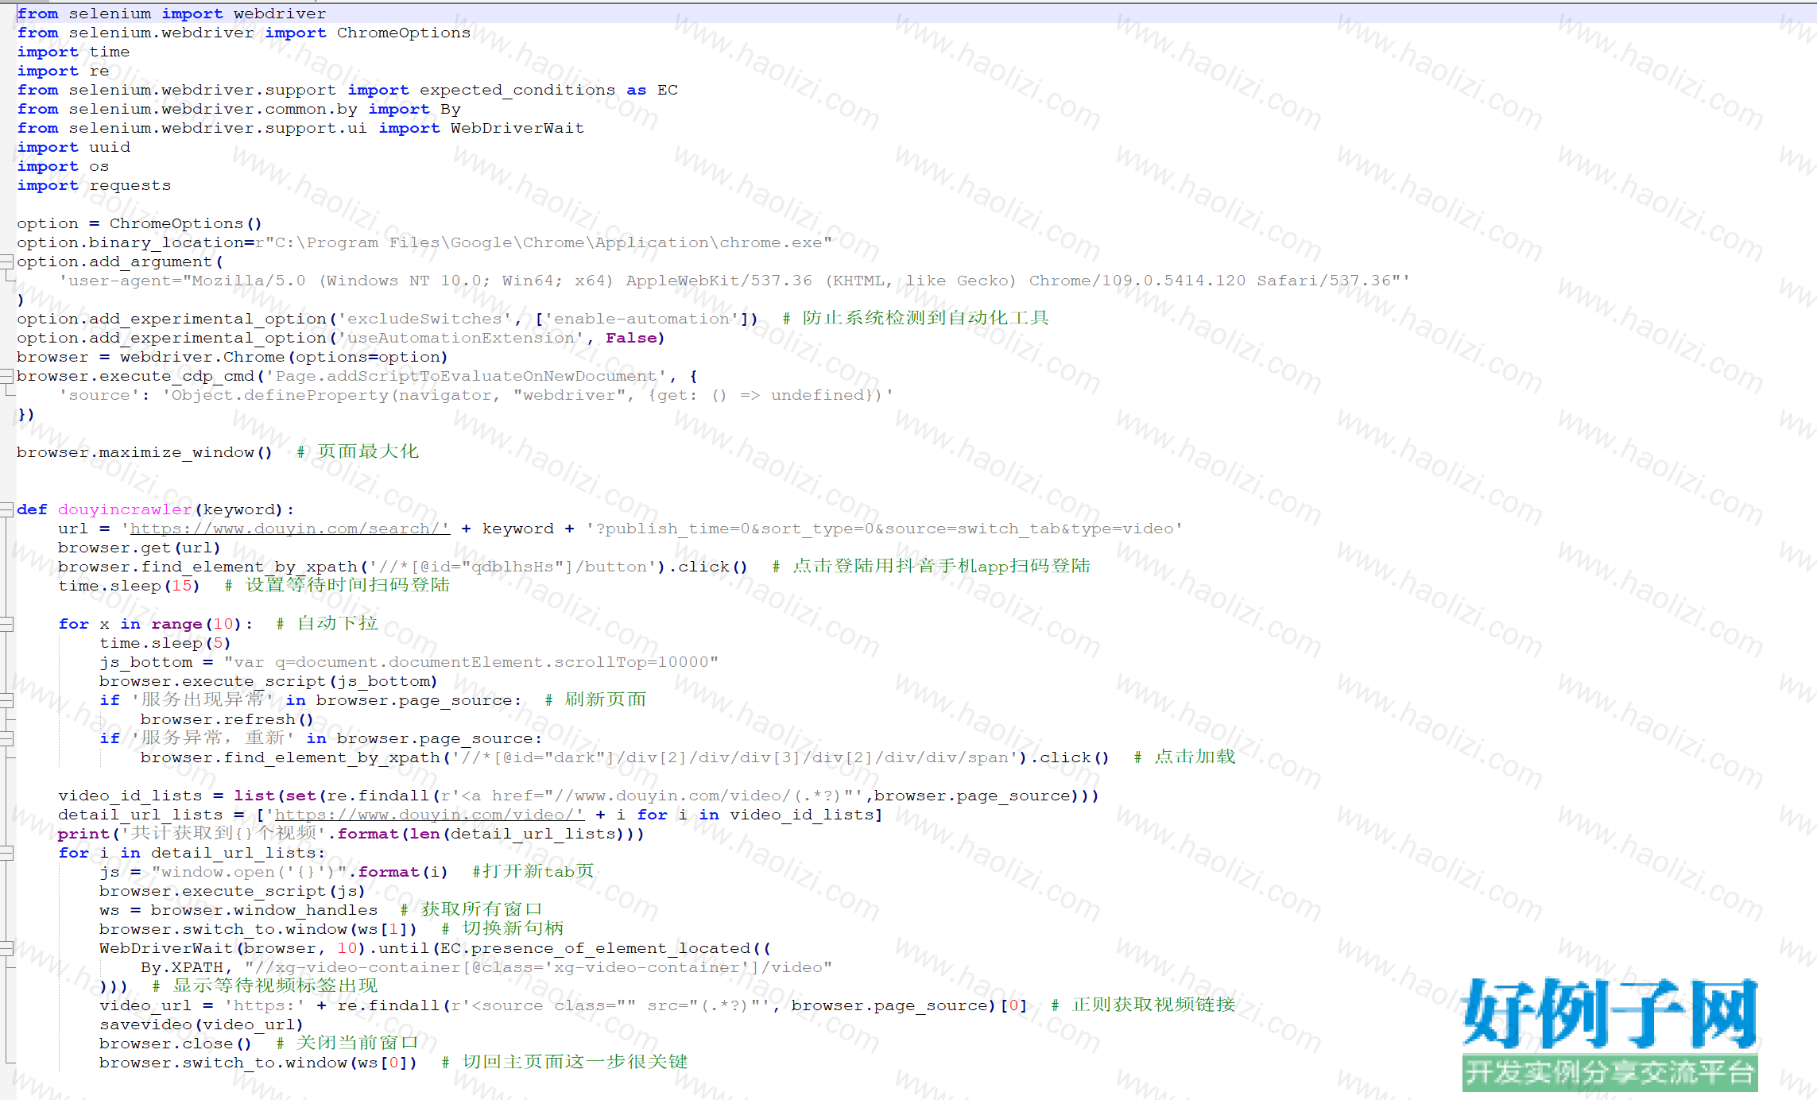
Task: Click the By.XPATH xg-video-container string
Action: (x=539, y=967)
